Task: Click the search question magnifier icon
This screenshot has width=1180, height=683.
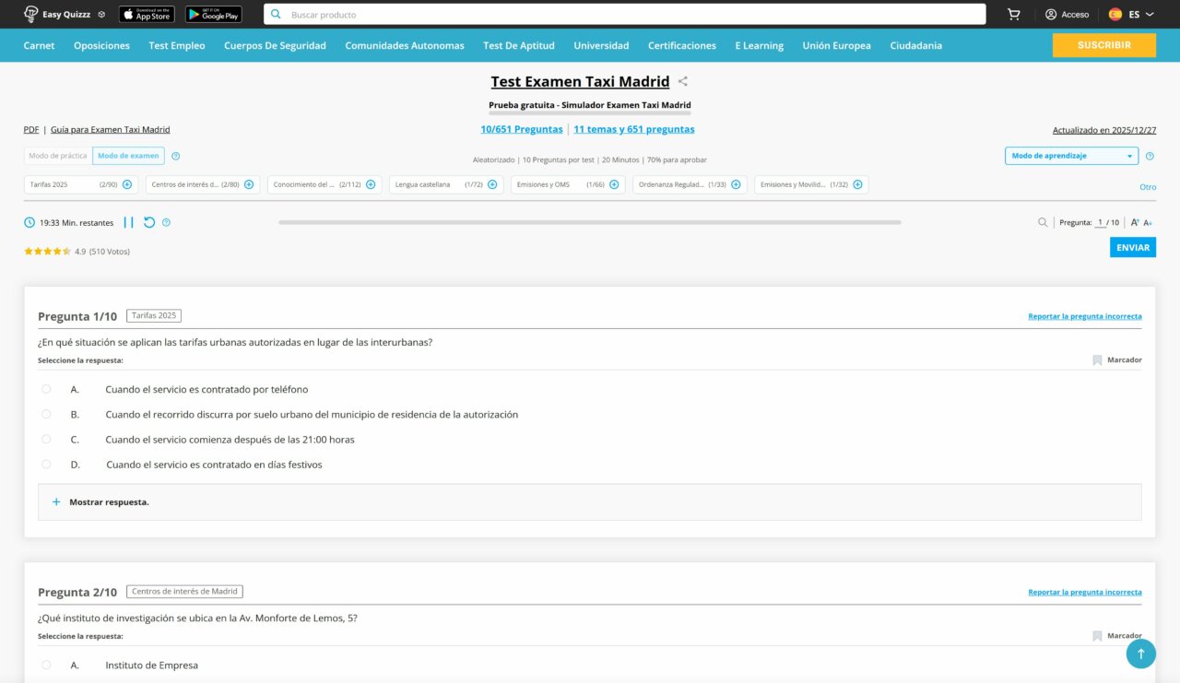Action: (x=1043, y=222)
